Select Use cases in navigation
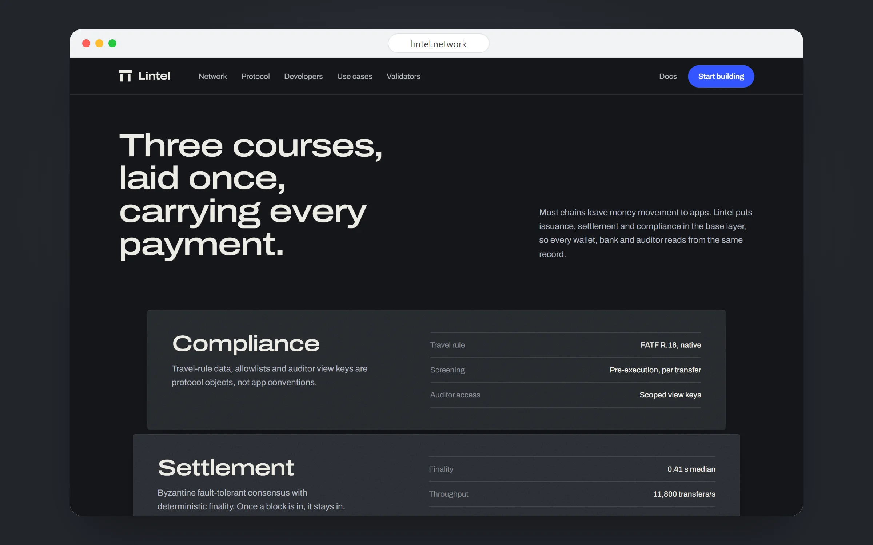 click(x=355, y=76)
